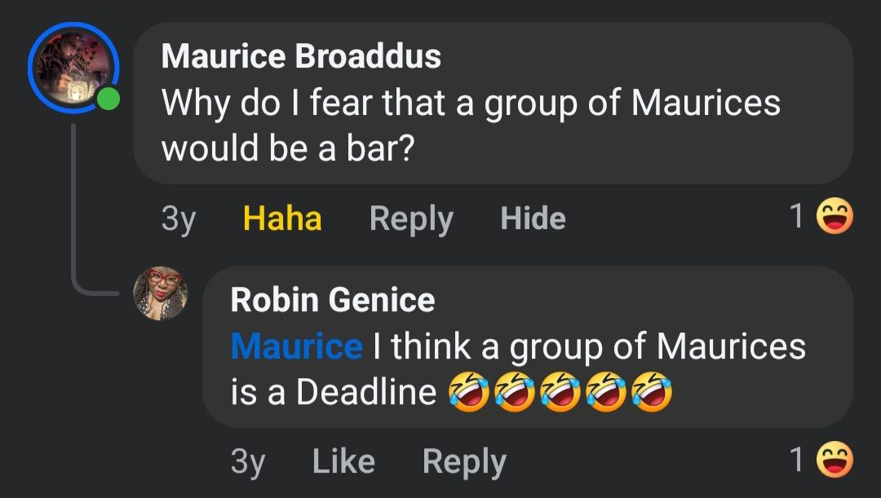Click the 3y timestamp under Maurice's comment
The image size is (881, 498).
coord(178,218)
